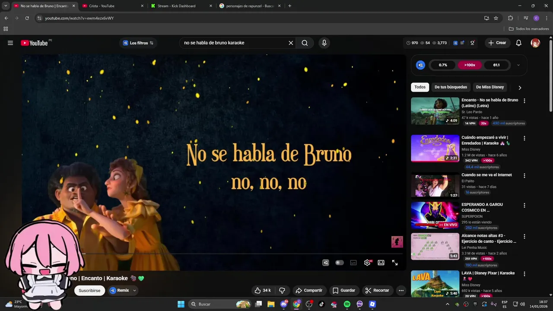Viewport: 553px width, 311px height.
Task: Click the blue vidIQ circle in score panel
Action: (420, 65)
